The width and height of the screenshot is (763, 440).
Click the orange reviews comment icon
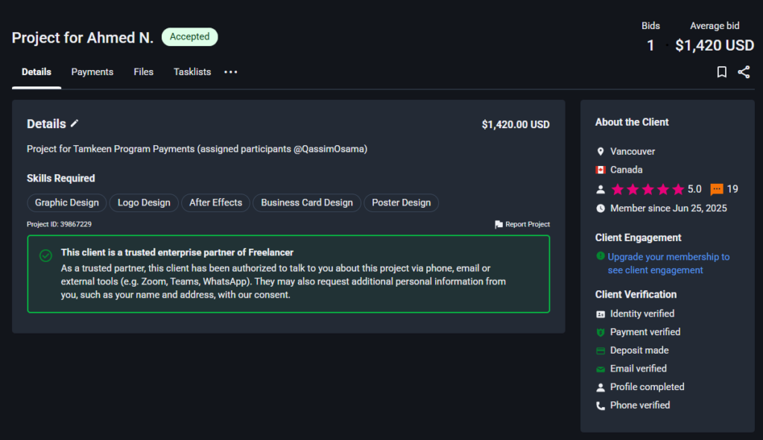point(717,189)
